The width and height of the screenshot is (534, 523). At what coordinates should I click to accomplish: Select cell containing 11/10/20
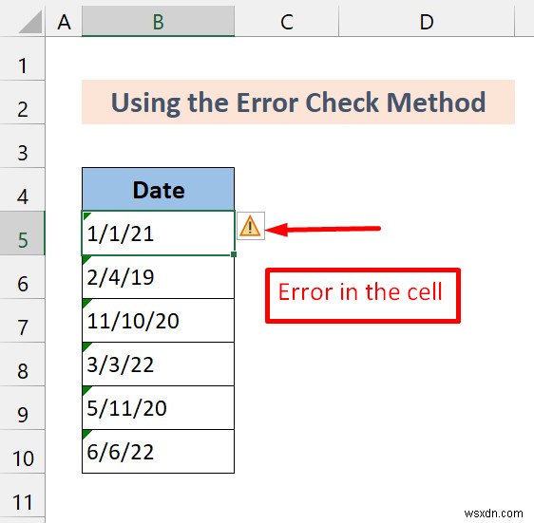coord(158,321)
